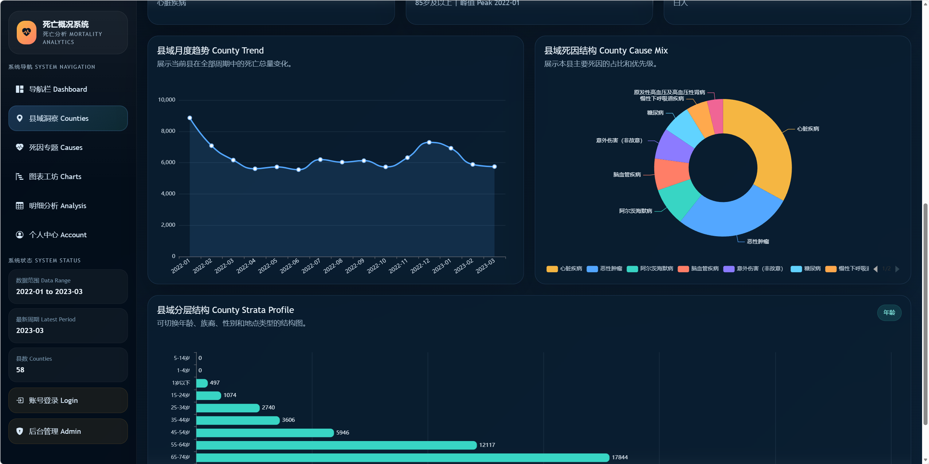
Task: Click the Analysis table icon
Action: point(20,206)
